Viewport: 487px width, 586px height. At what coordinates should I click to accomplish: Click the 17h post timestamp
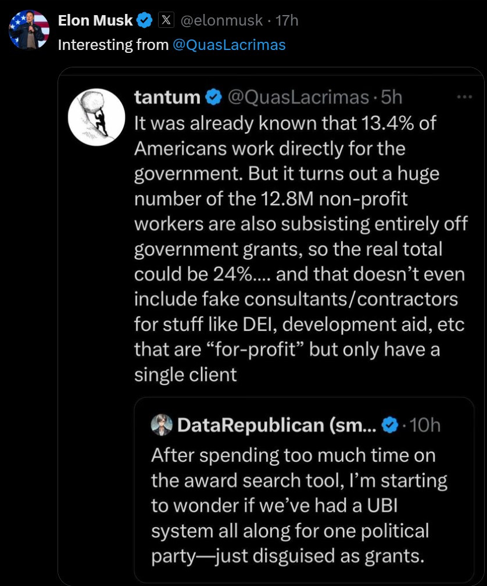coord(287,21)
